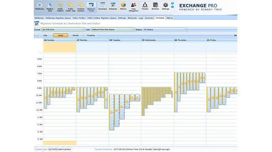This screenshot has height=152, width=272.
Task: Switch to the Mailboxes Migration Queue tab
Action: pyautogui.click(x=58, y=18)
